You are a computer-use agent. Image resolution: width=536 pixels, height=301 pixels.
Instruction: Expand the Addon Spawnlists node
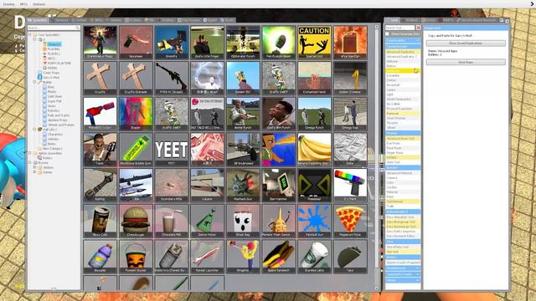(x=30, y=153)
